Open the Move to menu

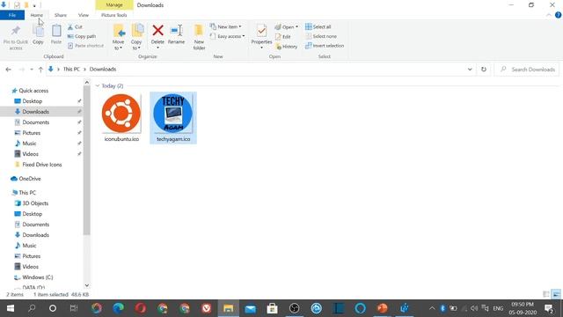coord(119,37)
